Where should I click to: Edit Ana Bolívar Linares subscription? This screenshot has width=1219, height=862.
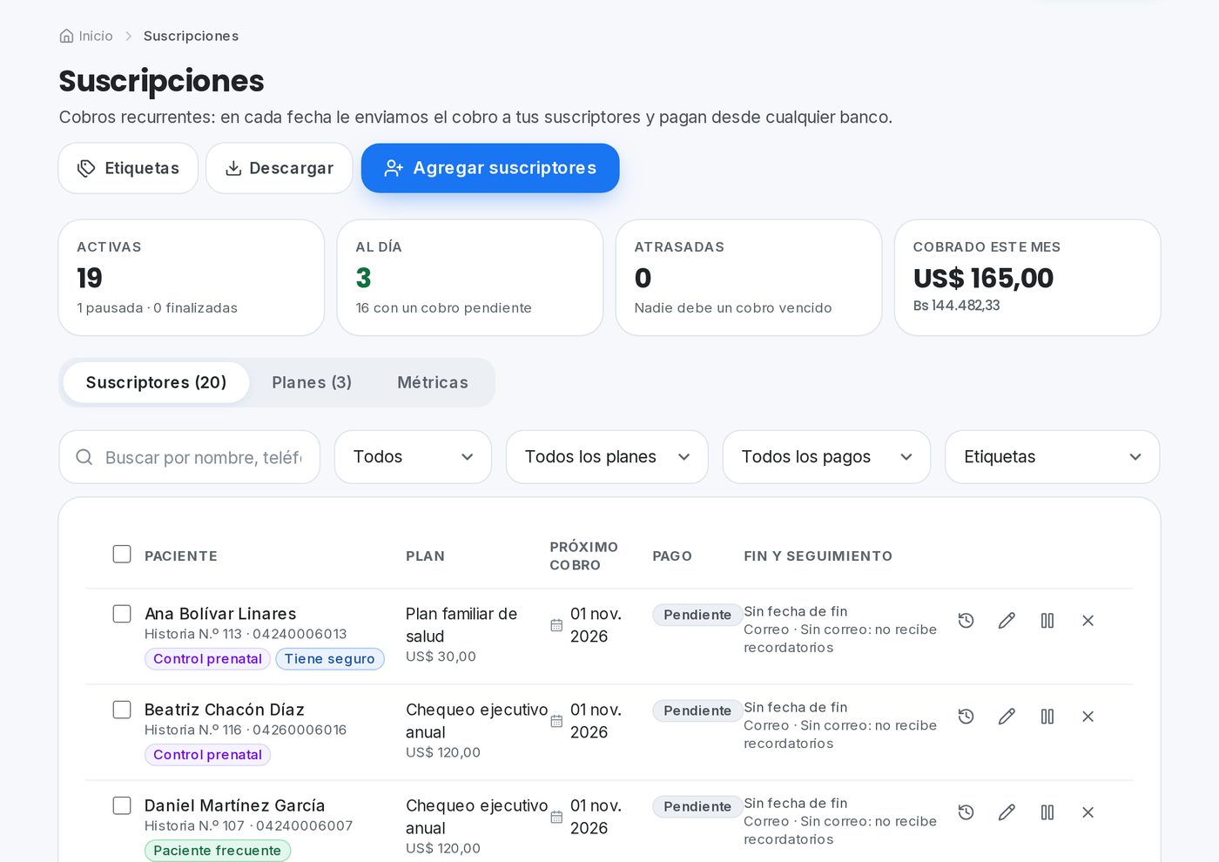1007,621
